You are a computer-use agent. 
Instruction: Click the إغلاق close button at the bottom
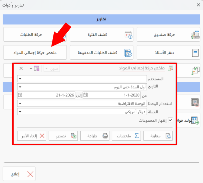[x=19, y=174]
